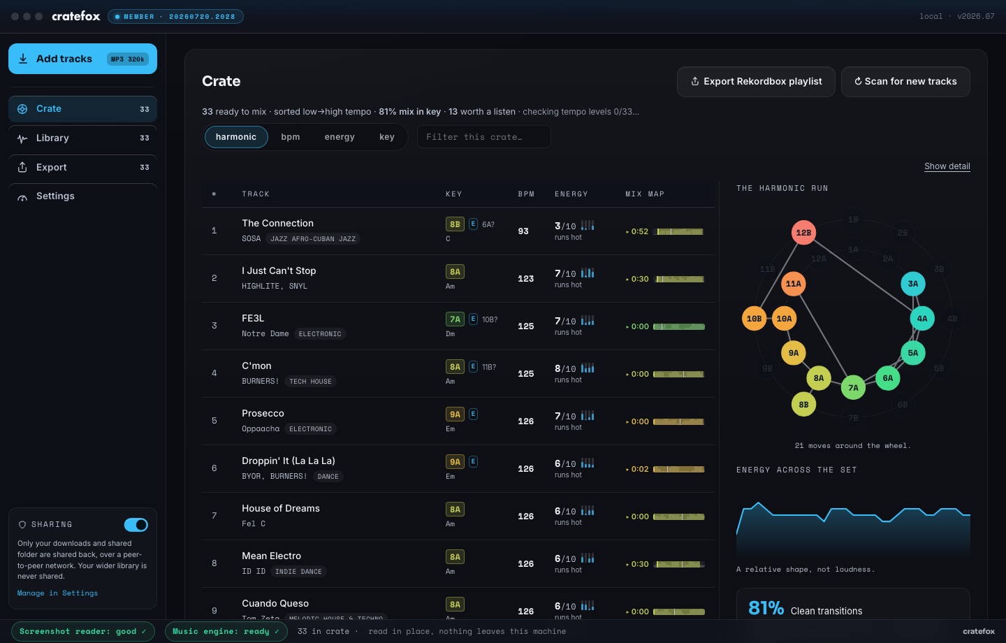1006x643 pixels.
Task: Click the Filter this crate field
Action: click(x=483, y=137)
